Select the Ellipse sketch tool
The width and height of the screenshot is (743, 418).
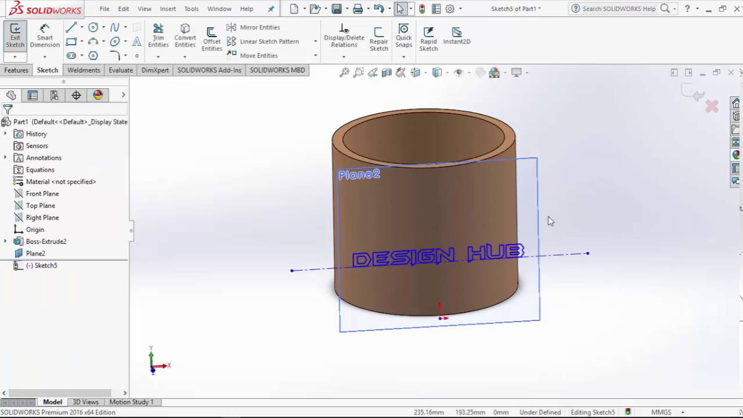(114, 42)
